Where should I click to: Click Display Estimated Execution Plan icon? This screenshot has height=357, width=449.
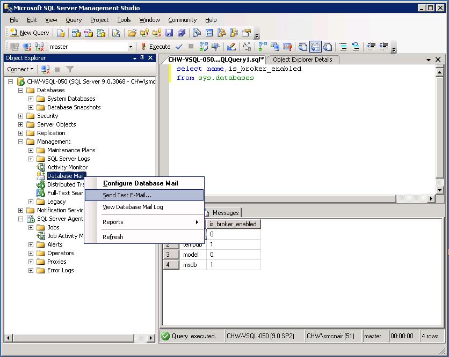click(204, 47)
